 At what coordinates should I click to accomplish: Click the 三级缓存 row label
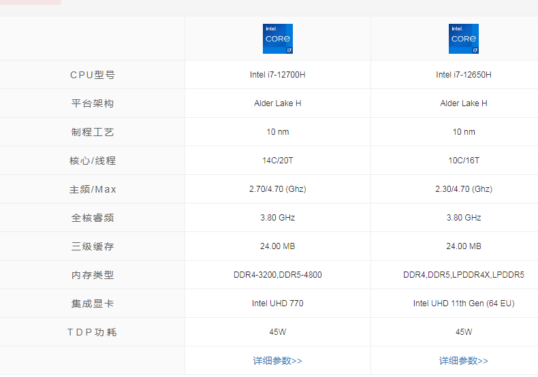click(x=93, y=246)
